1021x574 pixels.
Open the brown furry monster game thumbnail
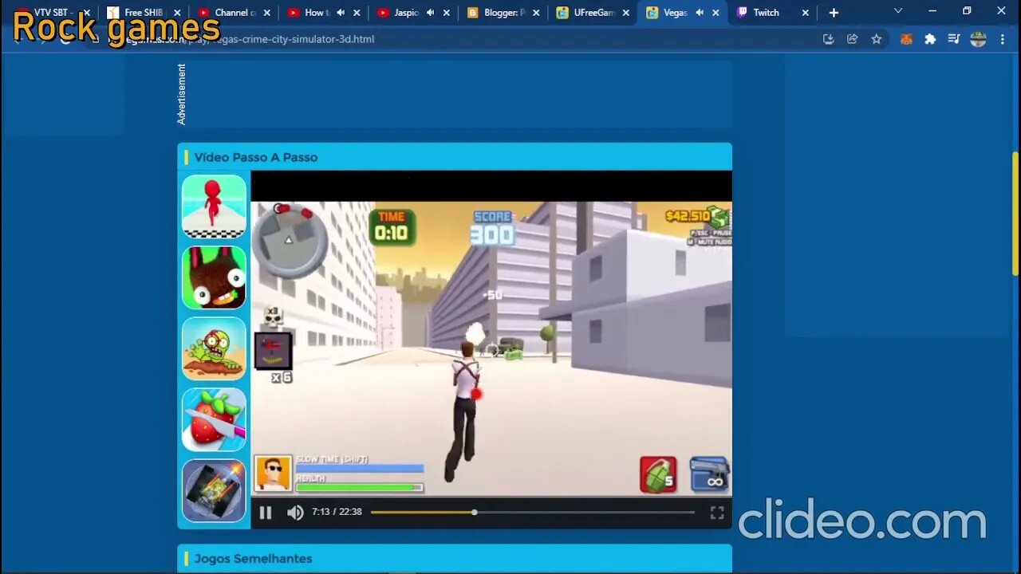tap(214, 277)
